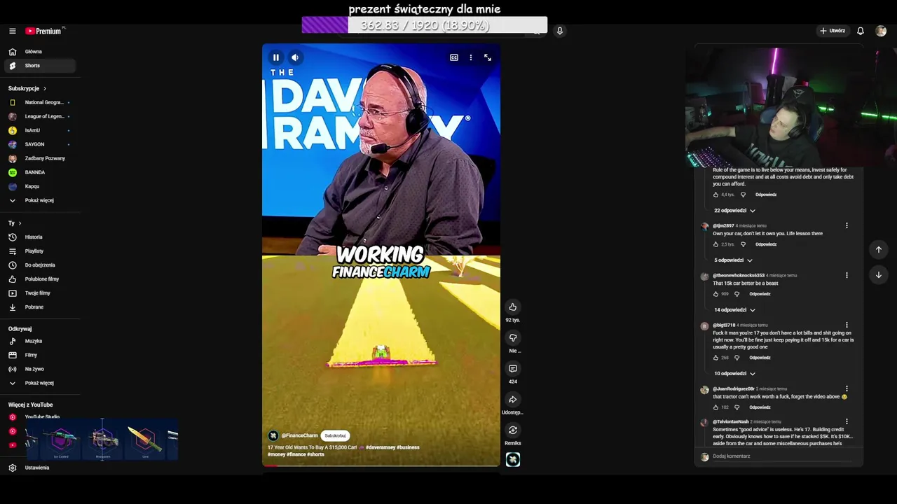Expand Odkrywaj with Pokaż więcej
This screenshot has height=504, width=897.
click(41, 383)
